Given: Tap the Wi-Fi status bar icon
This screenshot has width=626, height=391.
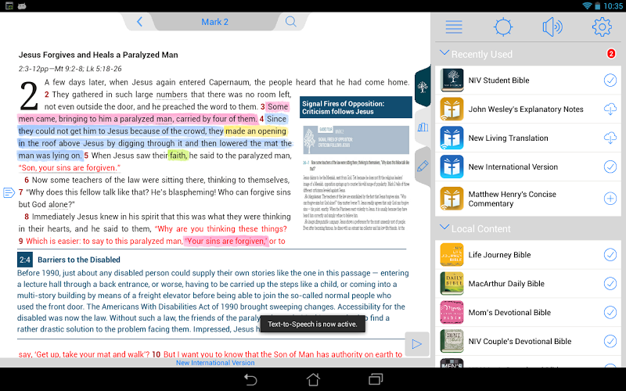Looking at the screenshot, I should [x=587, y=6].
